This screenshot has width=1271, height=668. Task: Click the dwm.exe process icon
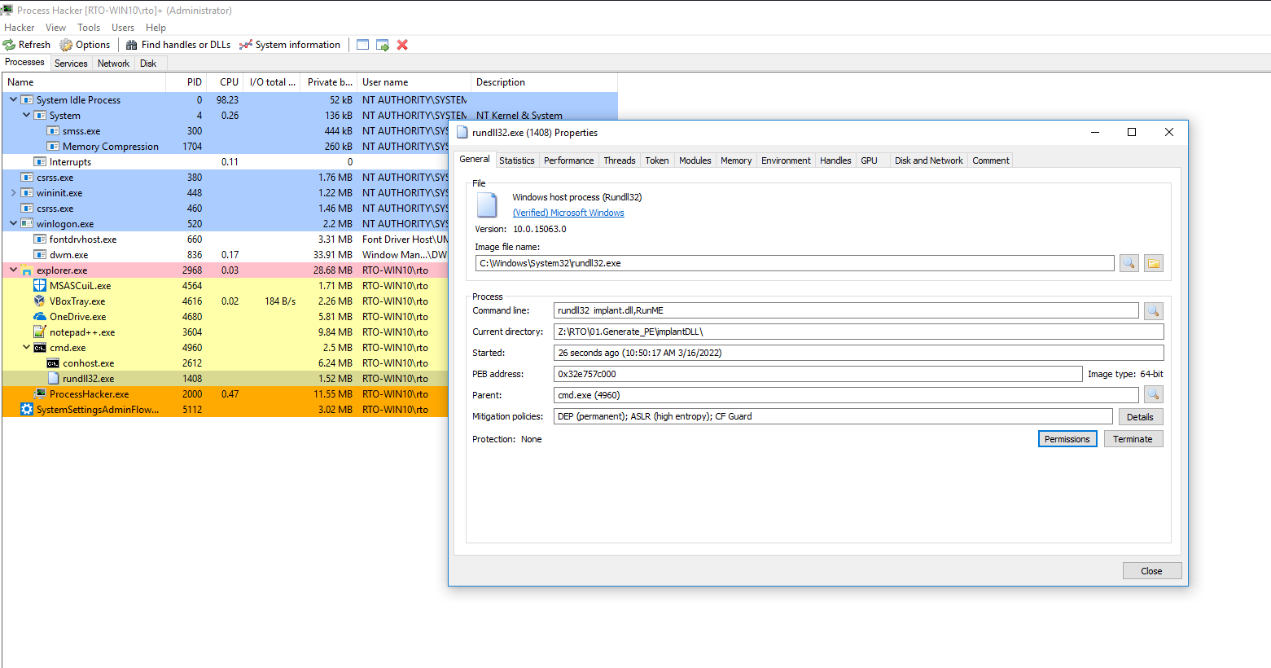pos(40,255)
